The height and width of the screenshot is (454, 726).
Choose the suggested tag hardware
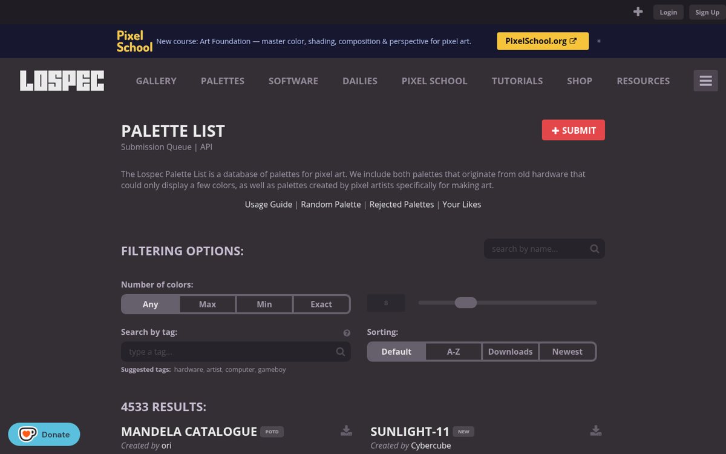tap(188, 369)
